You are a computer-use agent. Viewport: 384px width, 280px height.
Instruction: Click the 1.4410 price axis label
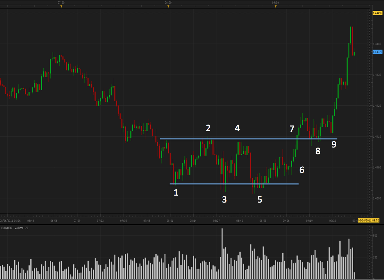tap(377, 137)
